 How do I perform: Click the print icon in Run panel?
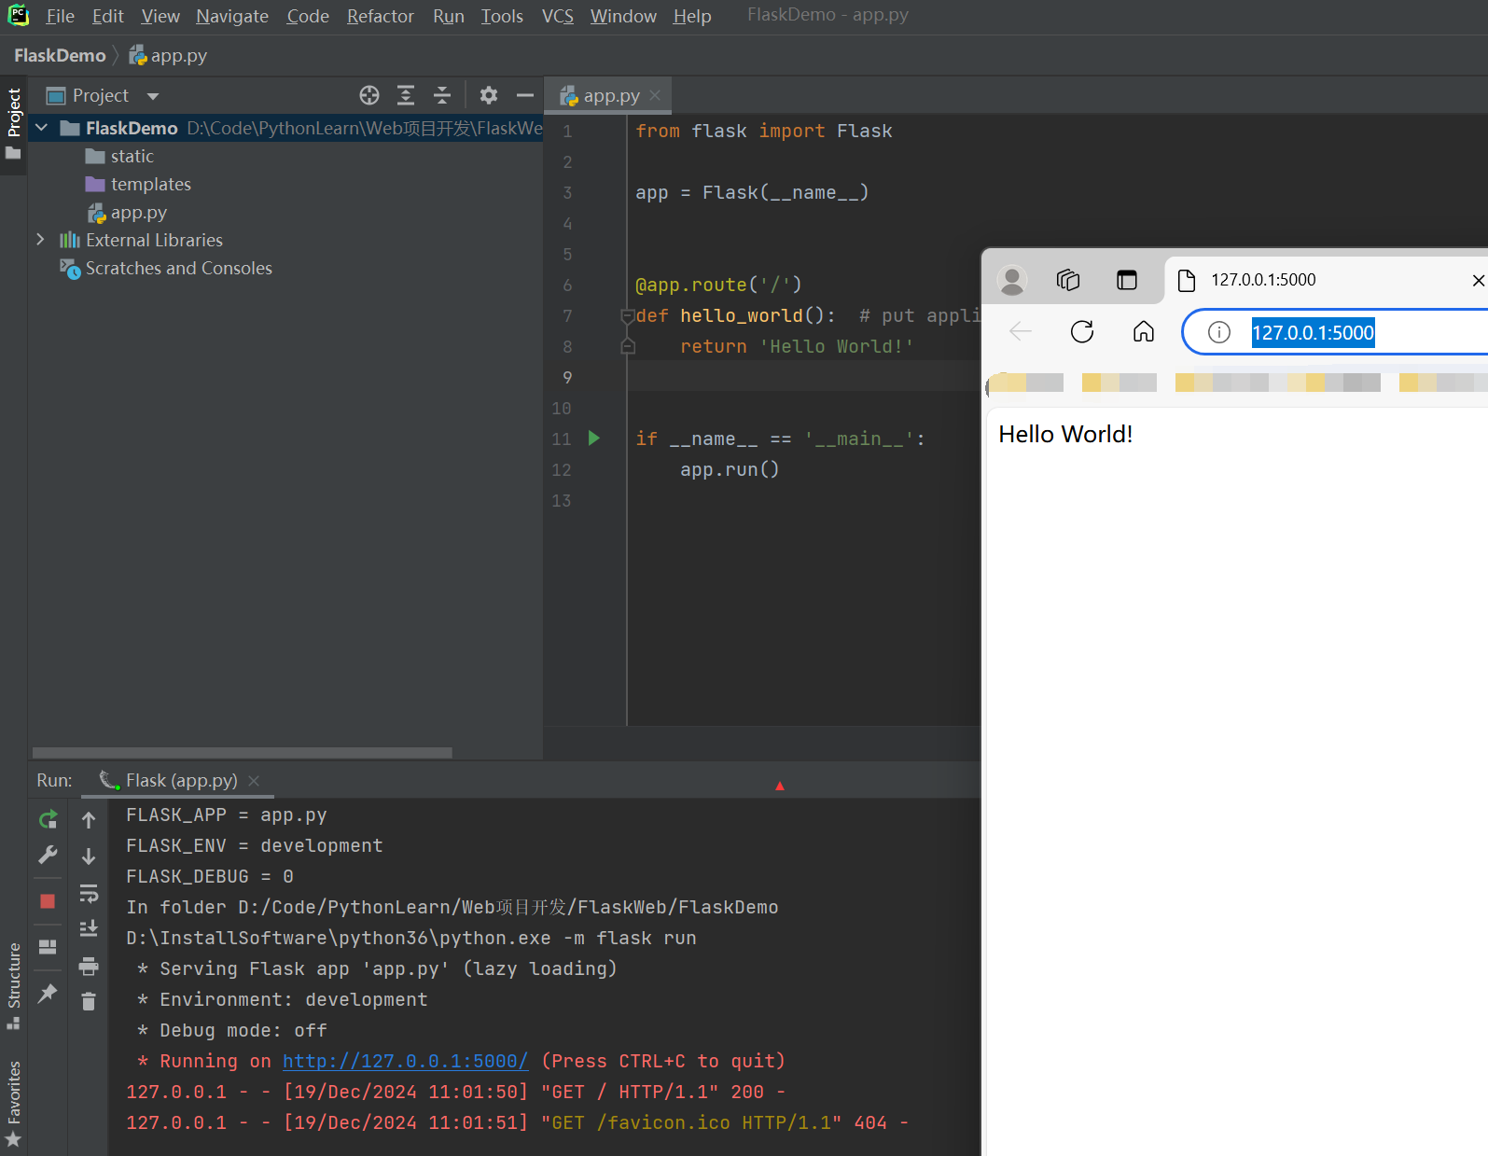[x=89, y=966]
